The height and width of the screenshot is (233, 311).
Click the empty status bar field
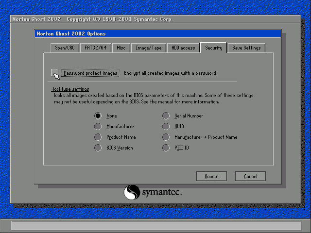click(156, 226)
